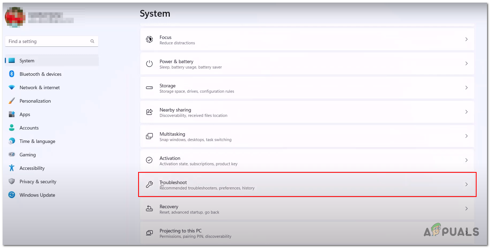Screen dimensions: 490x248
Task: Select the Storage drive icon
Action: (x=149, y=88)
